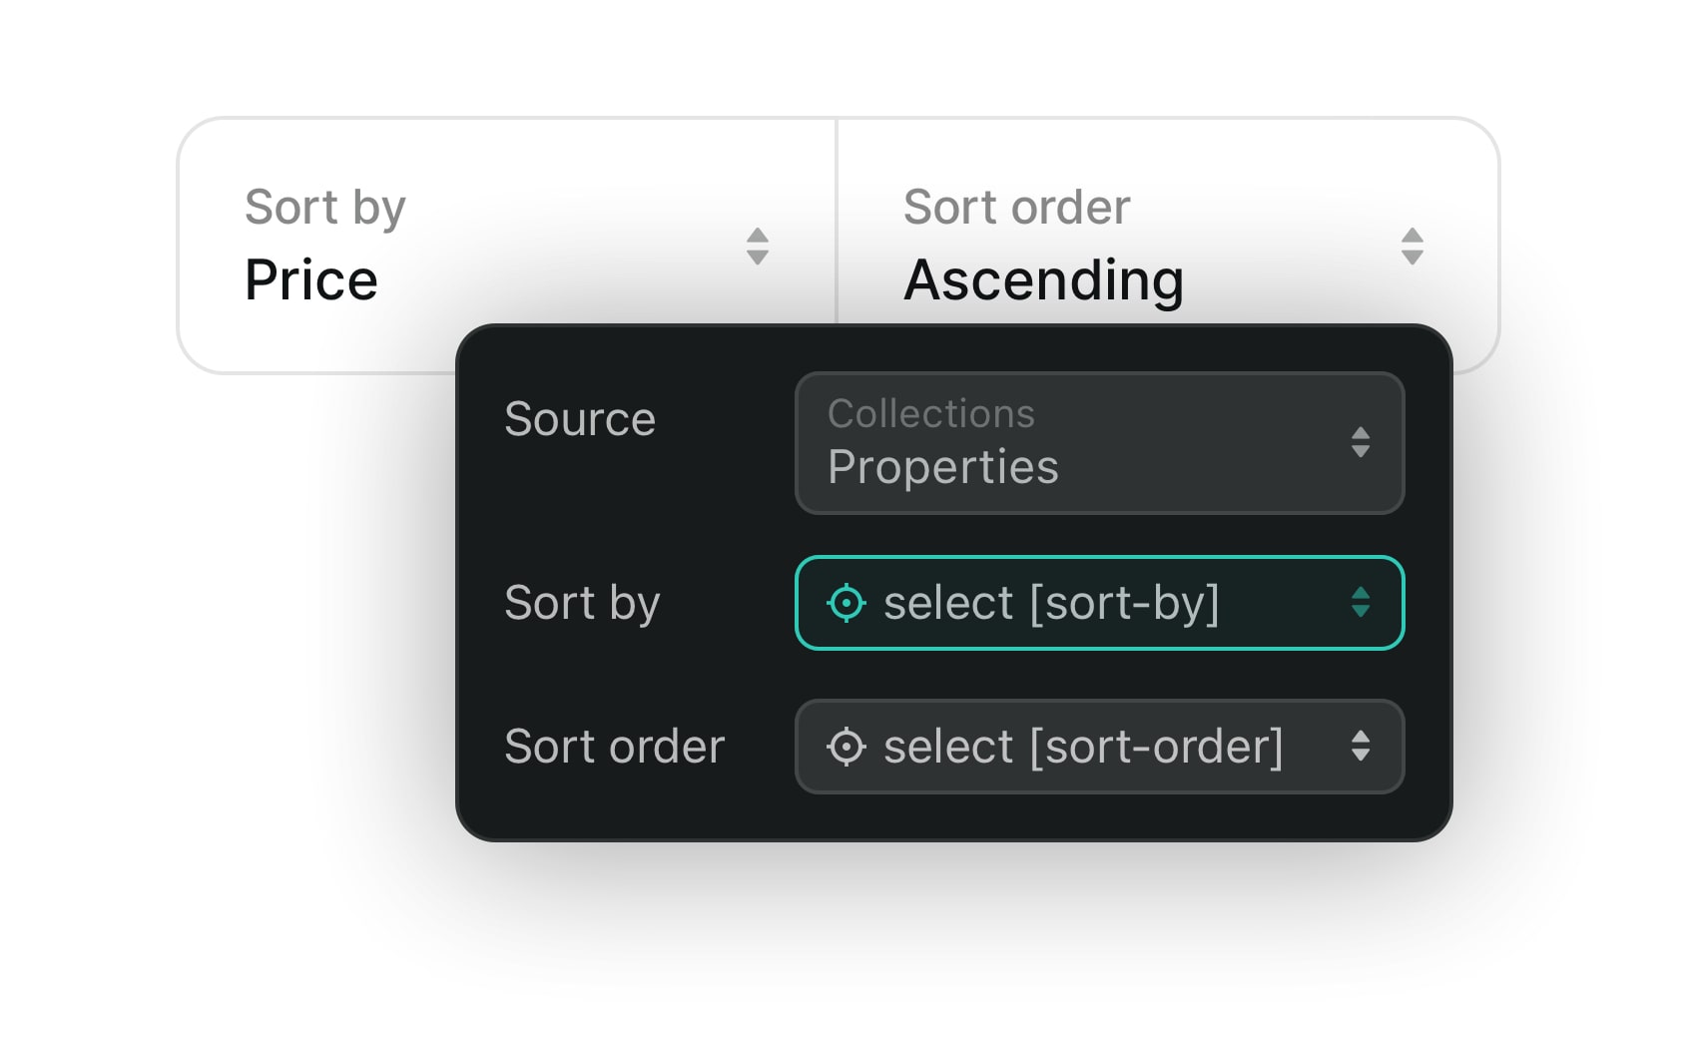Click the target icon in sort-order select

click(847, 747)
